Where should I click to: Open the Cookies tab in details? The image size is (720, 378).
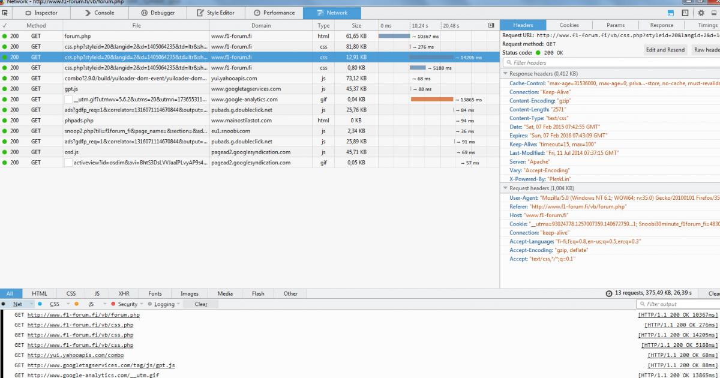pos(569,25)
